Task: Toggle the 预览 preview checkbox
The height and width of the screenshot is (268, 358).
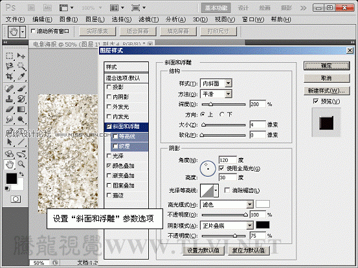Action: click(x=315, y=101)
